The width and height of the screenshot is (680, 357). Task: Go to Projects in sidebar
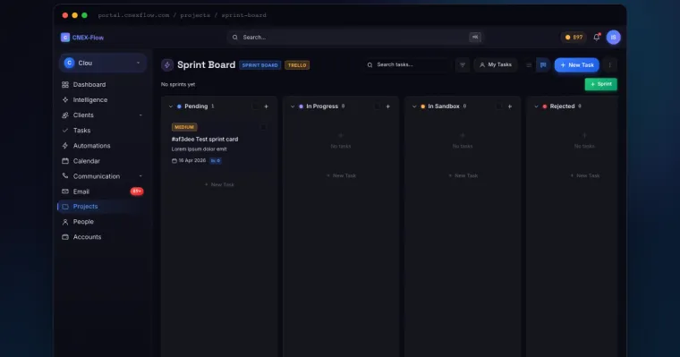pyautogui.click(x=102, y=207)
